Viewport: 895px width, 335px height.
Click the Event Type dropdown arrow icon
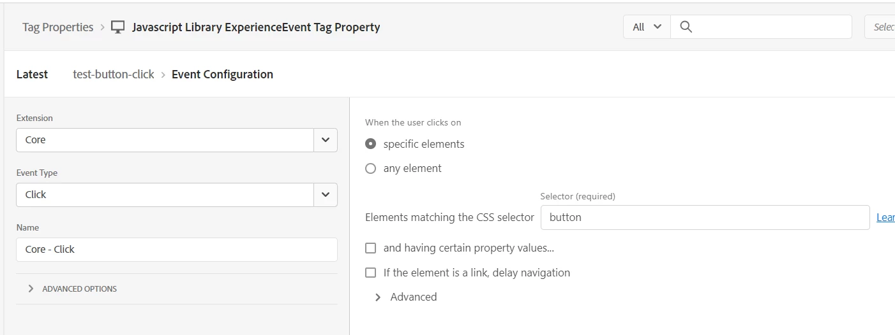(x=326, y=195)
